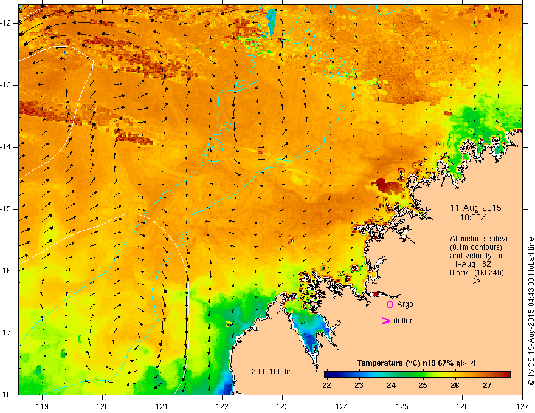The image size is (535, 413).
Task: Click the longitude axis label '125'
Action: (x=402, y=406)
